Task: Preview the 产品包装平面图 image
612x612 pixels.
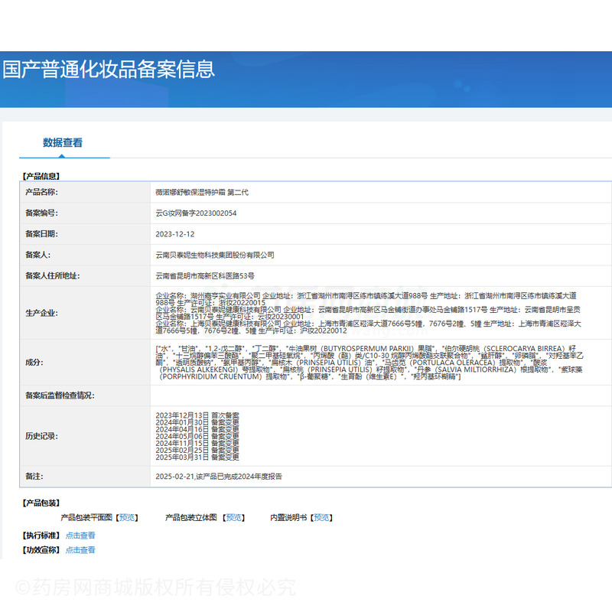Action: pos(127,516)
